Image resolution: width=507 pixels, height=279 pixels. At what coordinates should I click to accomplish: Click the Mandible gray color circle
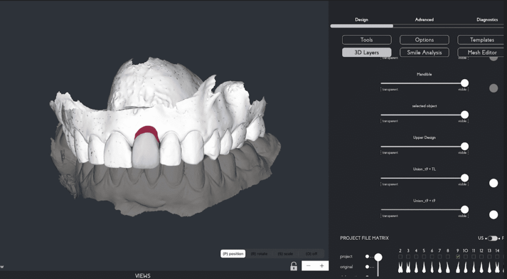click(x=493, y=88)
